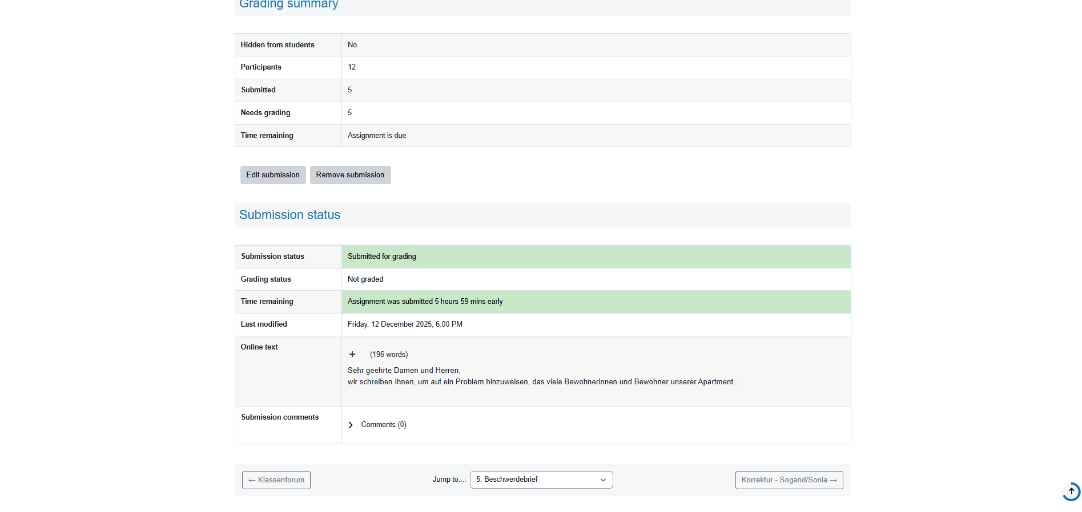Viewport: 1082px width, 512px height.
Task: Click the Participants count value 12
Action: pyautogui.click(x=352, y=67)
